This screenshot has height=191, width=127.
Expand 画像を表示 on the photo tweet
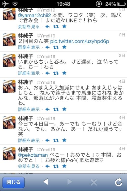pyautogui.click(x=29, y=47)
